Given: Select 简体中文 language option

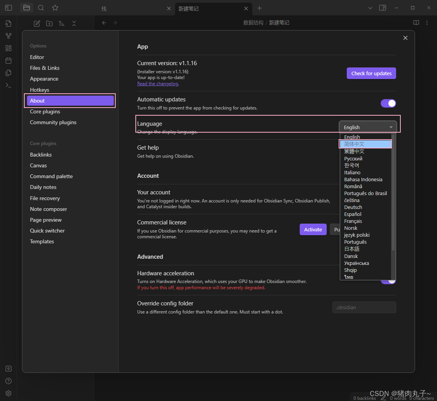Looking at the screenshot, I should (x=366, y=144).
